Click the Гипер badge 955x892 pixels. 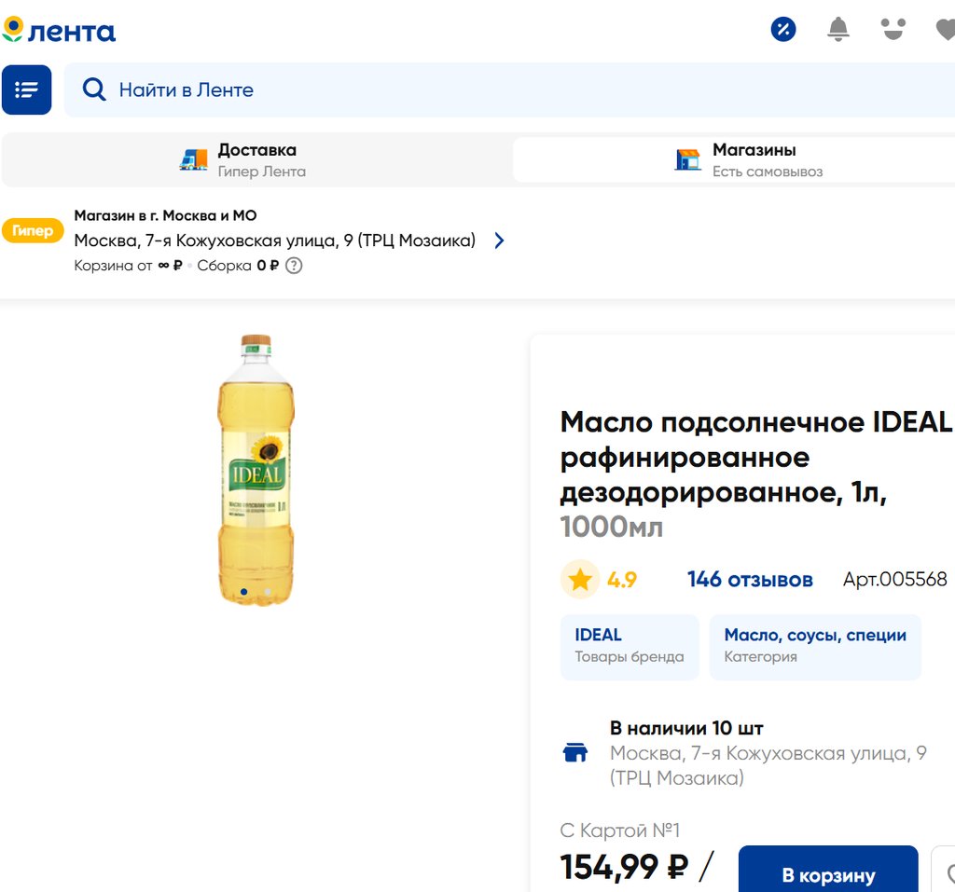(x=33, y=231)
